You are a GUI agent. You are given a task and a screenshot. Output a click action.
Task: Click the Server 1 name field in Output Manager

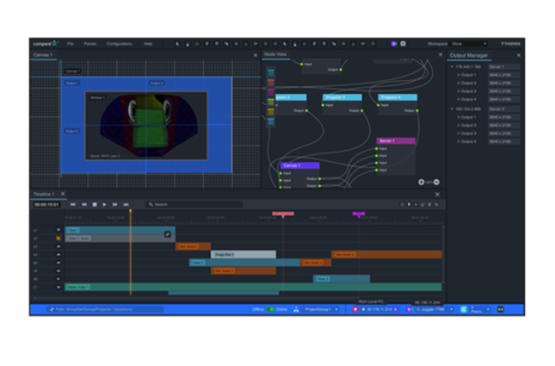tap(504, 67)
